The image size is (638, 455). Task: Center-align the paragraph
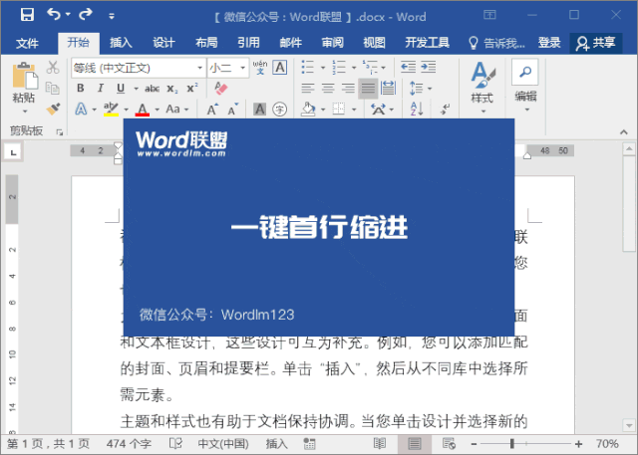[328, 88]
